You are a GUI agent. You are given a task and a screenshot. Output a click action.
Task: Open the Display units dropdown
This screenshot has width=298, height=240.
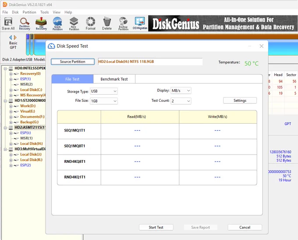pyautogui.click(x=181, y=90)
